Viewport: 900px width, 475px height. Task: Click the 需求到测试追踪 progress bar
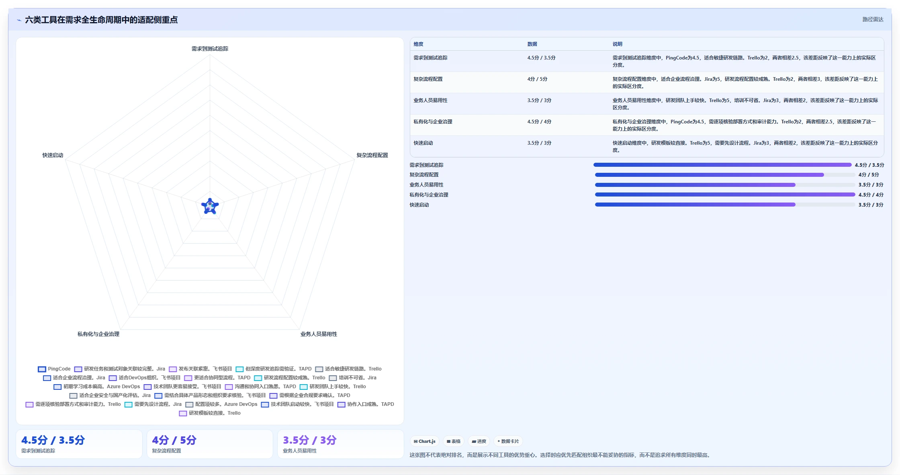pyautogui.click(x=722, y=165)
